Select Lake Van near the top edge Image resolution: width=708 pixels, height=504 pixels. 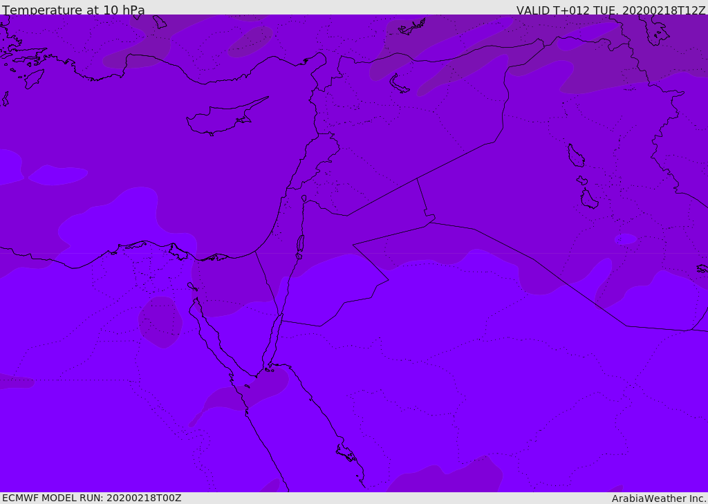coord(412,27)
